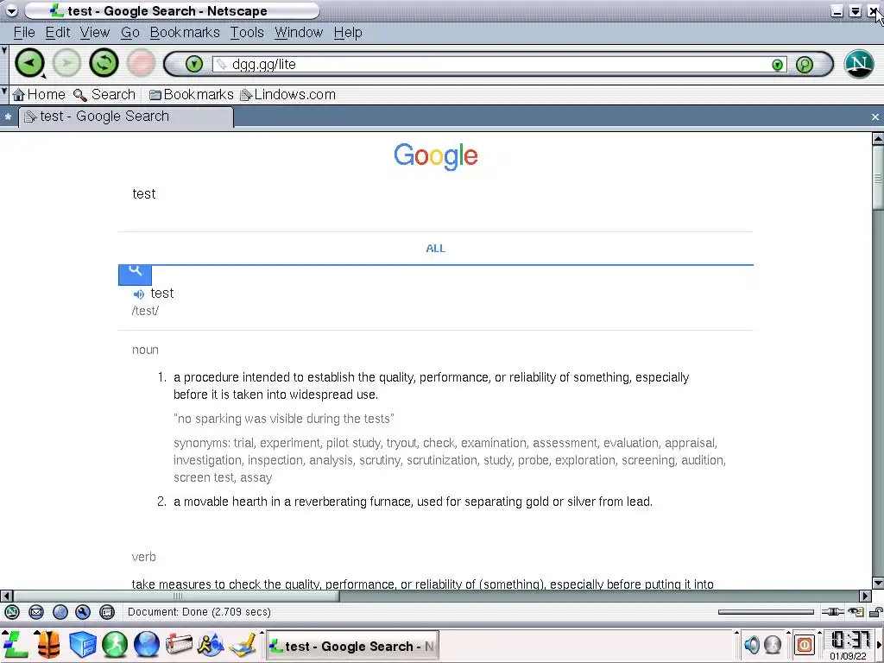Image resolution: width=884 pixels, height=663 pixels.
Task: Click the greyed-out Forward arrow button
Action: click(x=66, y=63)
